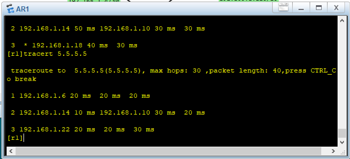Click the horizontal scrollbar right arrow
The width and height of the screenshot is (350, 159).
click(x=333, y=151)
